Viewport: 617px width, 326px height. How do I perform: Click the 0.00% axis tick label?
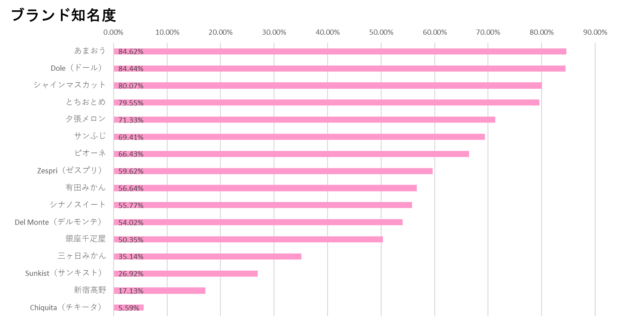click(x=114, y=33)
